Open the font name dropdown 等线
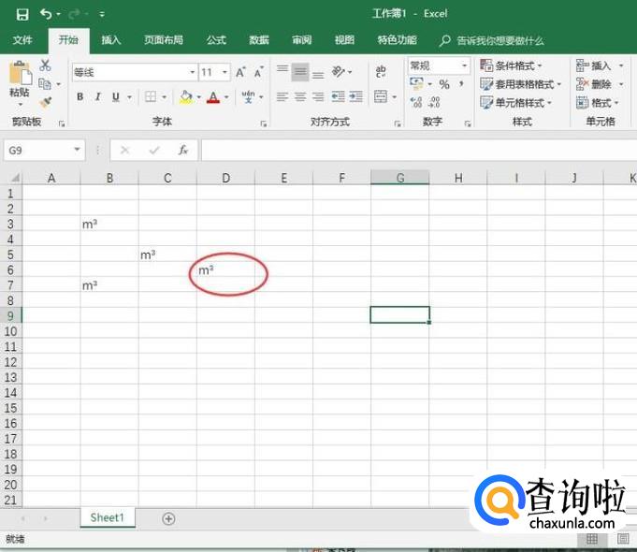Viewport: 637px width, 552px height. point(193,72)
